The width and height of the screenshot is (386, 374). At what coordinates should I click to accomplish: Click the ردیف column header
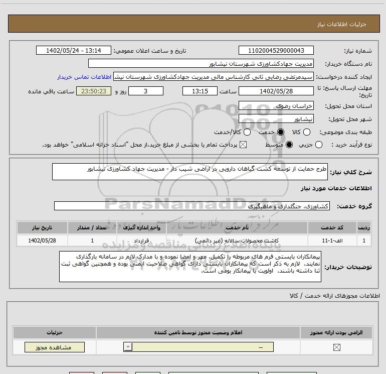click(x=364, y=227)
